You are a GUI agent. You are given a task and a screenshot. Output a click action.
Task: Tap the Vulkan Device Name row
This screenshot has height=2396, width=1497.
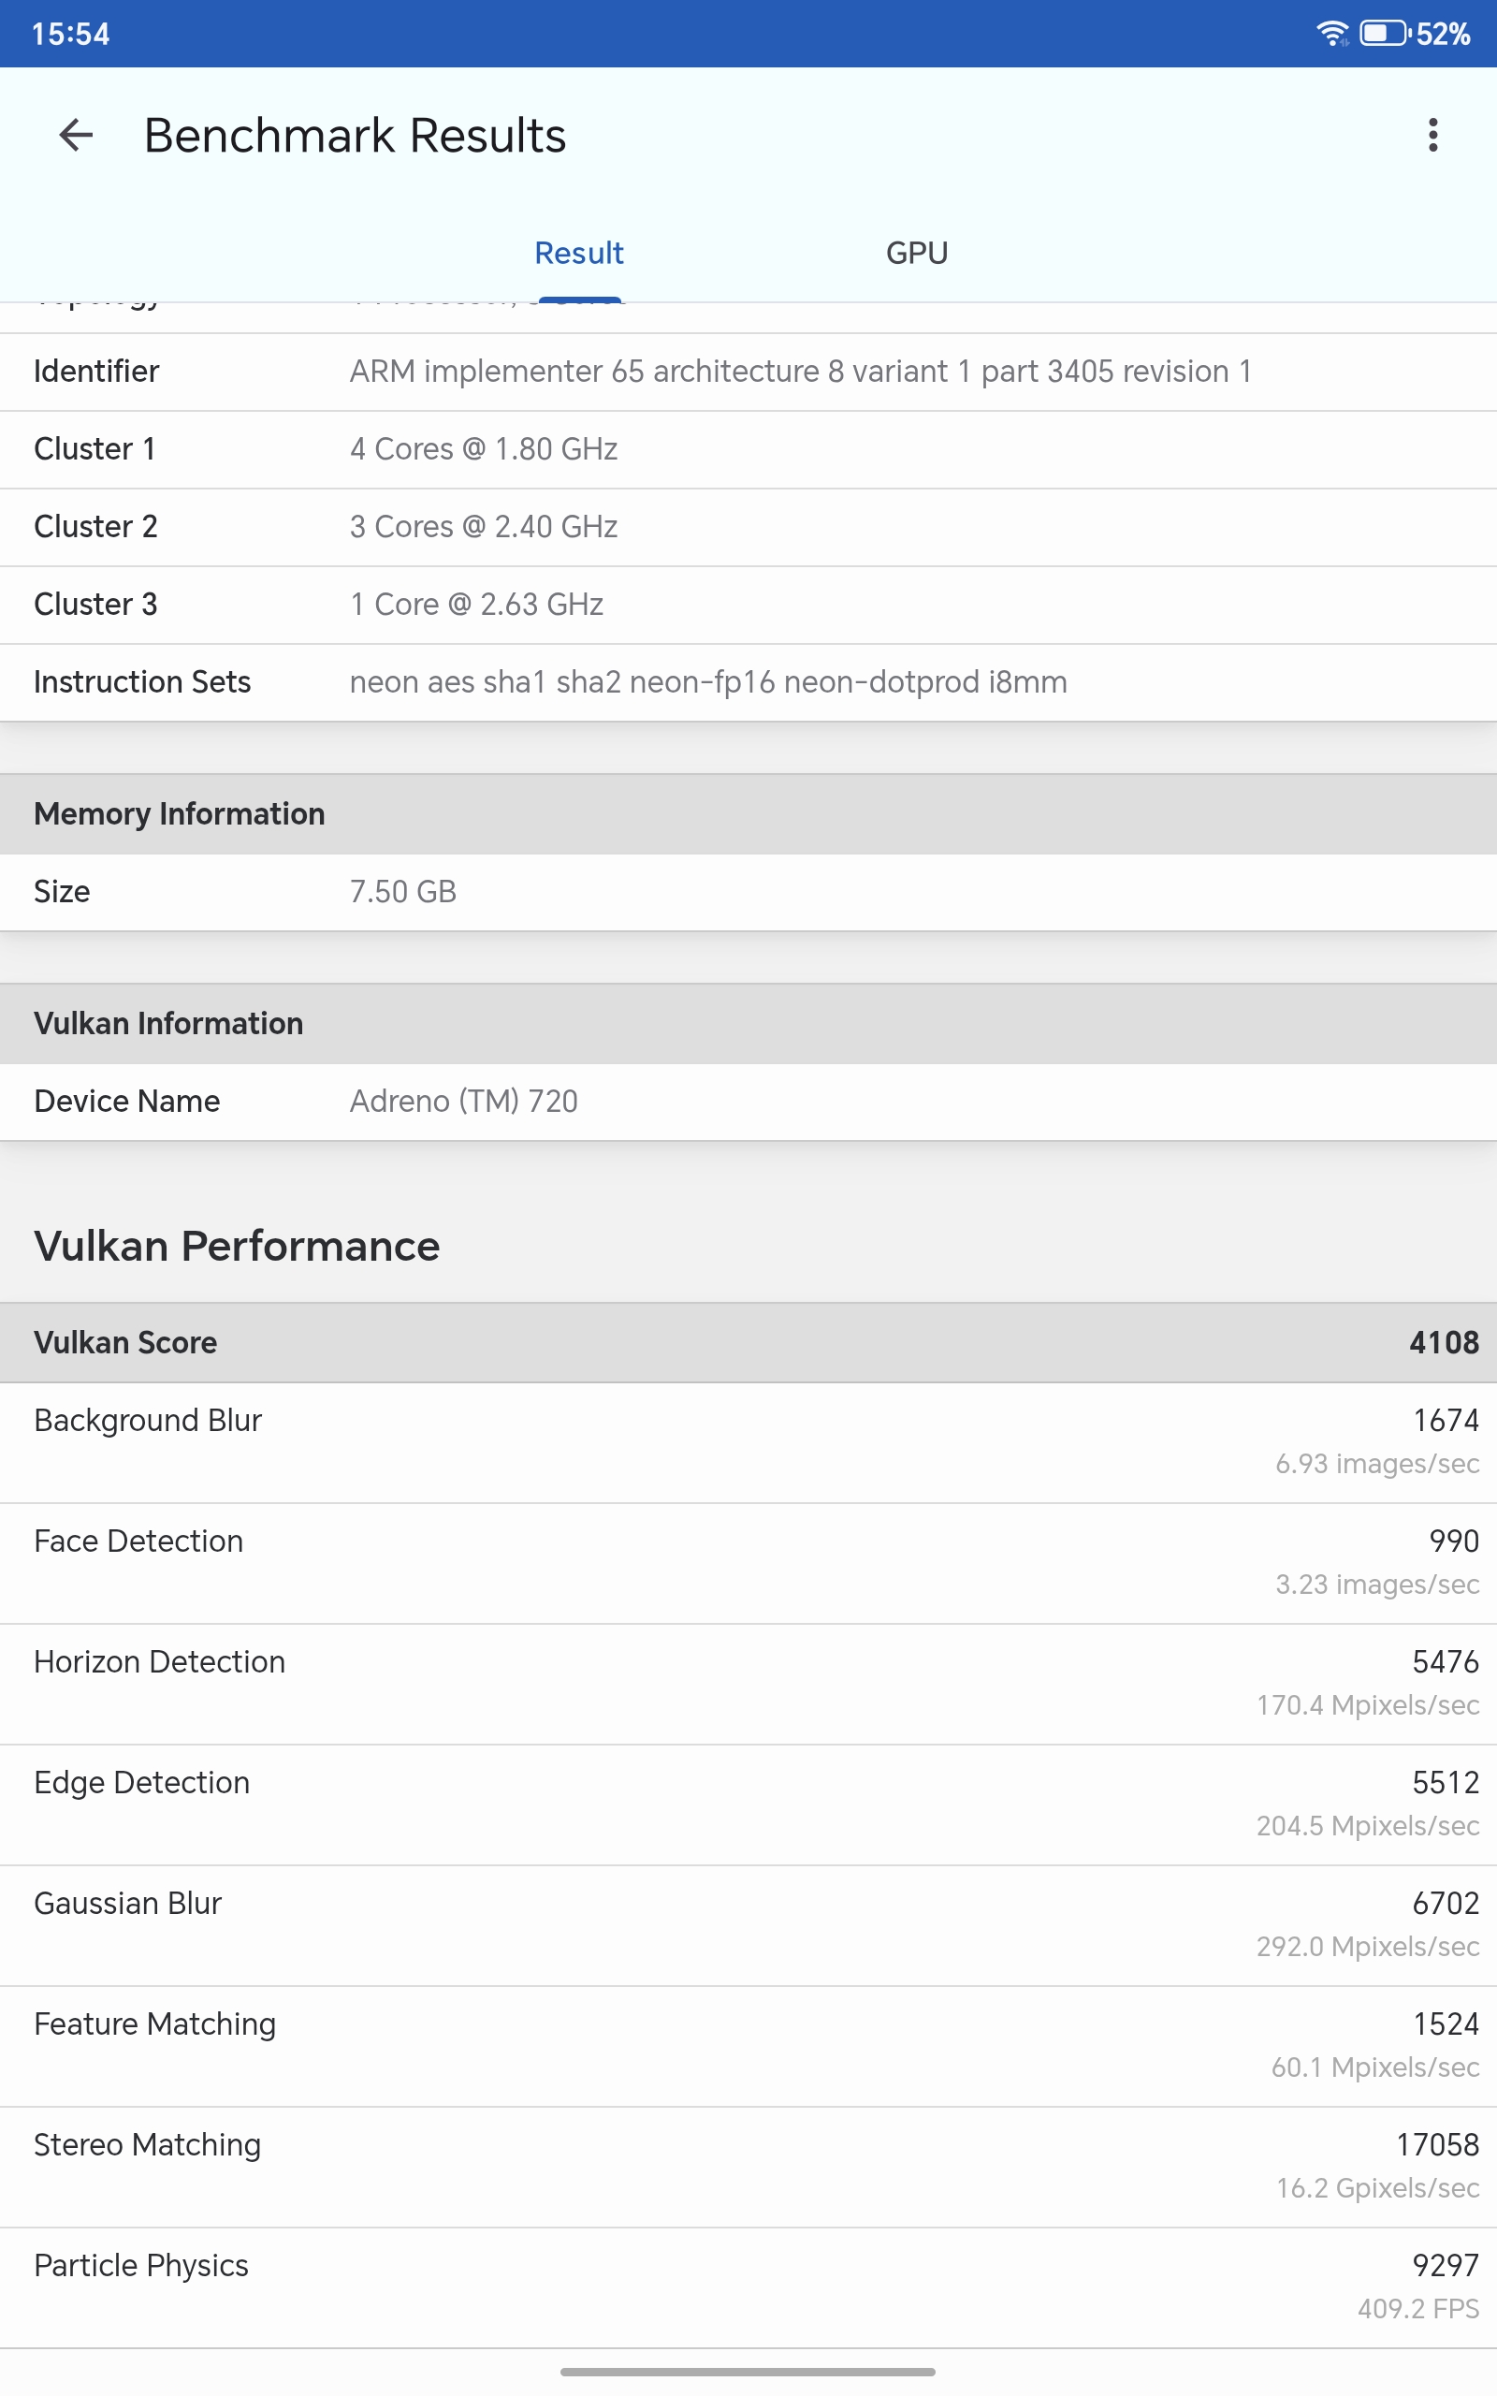click(x=748, y=1101)
